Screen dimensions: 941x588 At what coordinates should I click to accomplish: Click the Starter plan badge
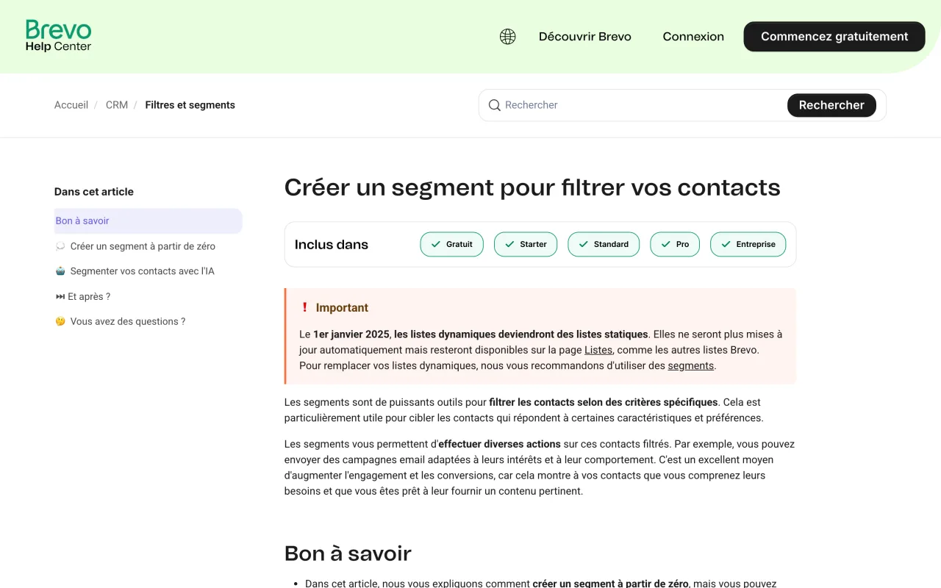tap(526, 244)
